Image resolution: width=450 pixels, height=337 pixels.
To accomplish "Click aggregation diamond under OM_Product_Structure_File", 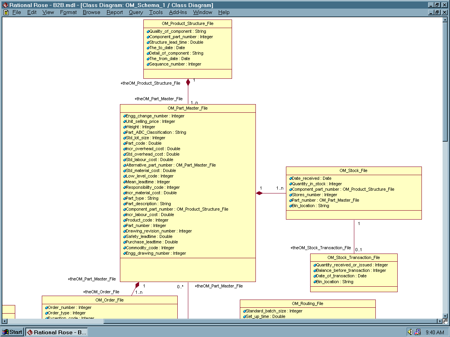I will [188, 82].
